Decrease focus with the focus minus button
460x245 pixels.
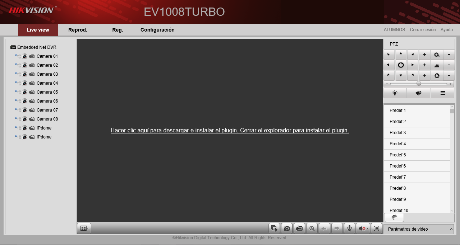[x=449, y=65]
